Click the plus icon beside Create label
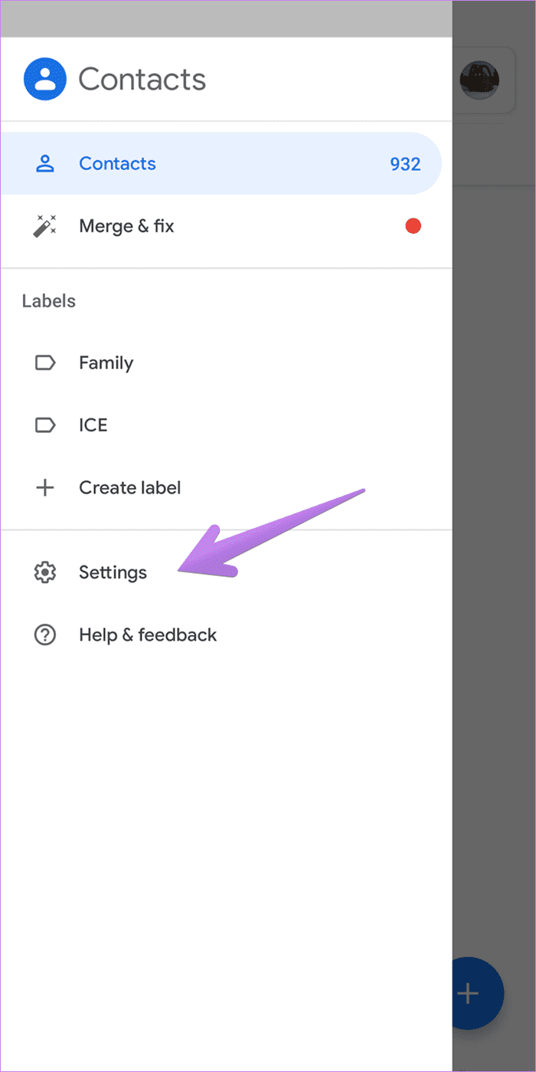The height and width of the screenshot is (1072, 536). click(x=45, y=487)
